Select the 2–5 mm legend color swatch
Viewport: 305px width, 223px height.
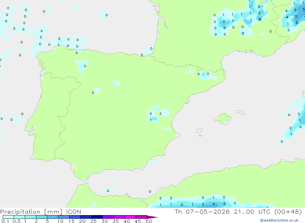[x=41, y=217]
